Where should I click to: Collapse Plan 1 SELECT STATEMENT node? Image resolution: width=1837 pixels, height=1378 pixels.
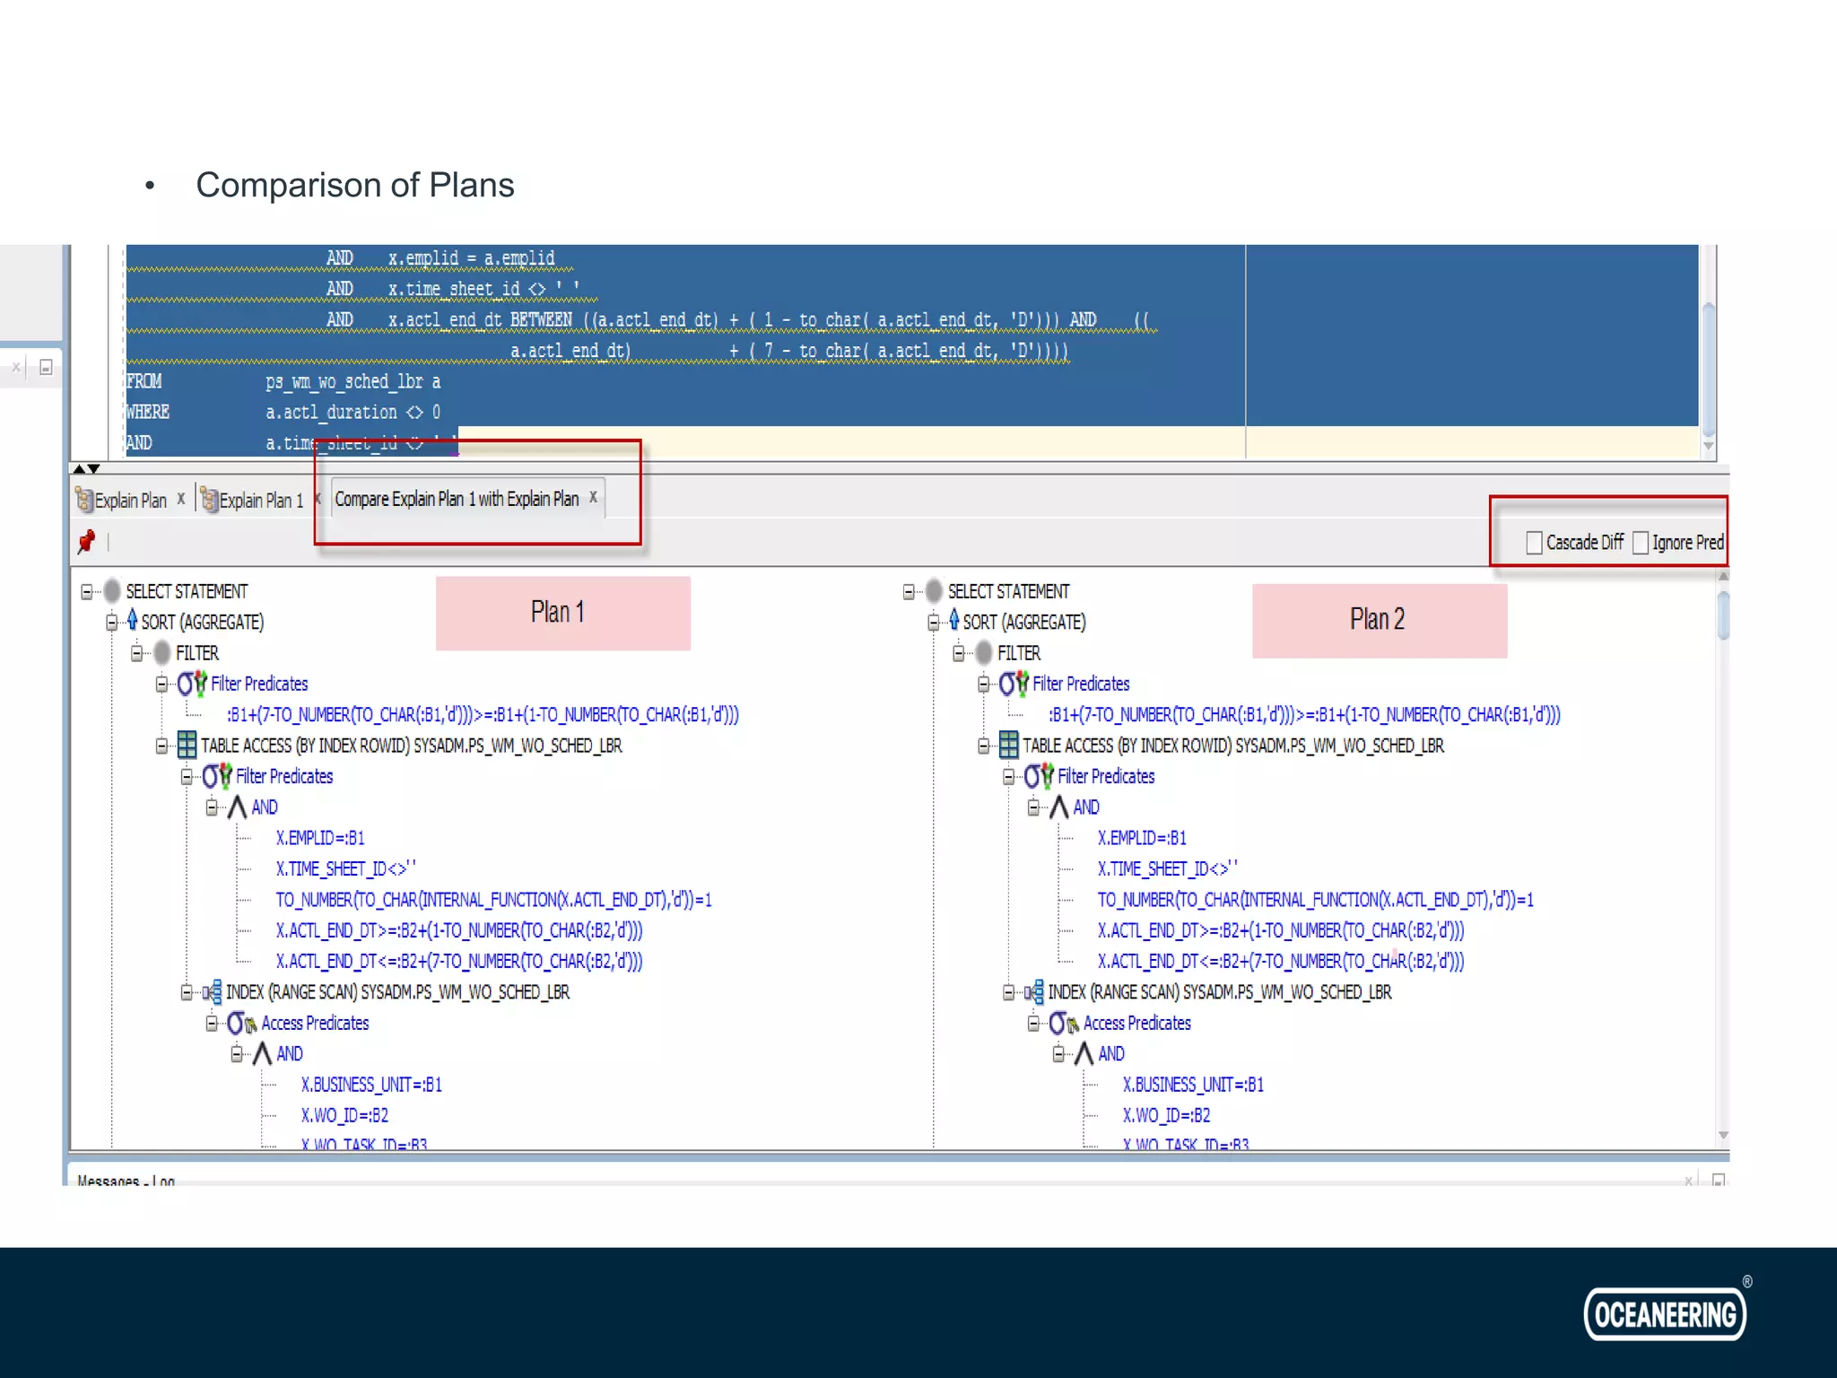87,591
